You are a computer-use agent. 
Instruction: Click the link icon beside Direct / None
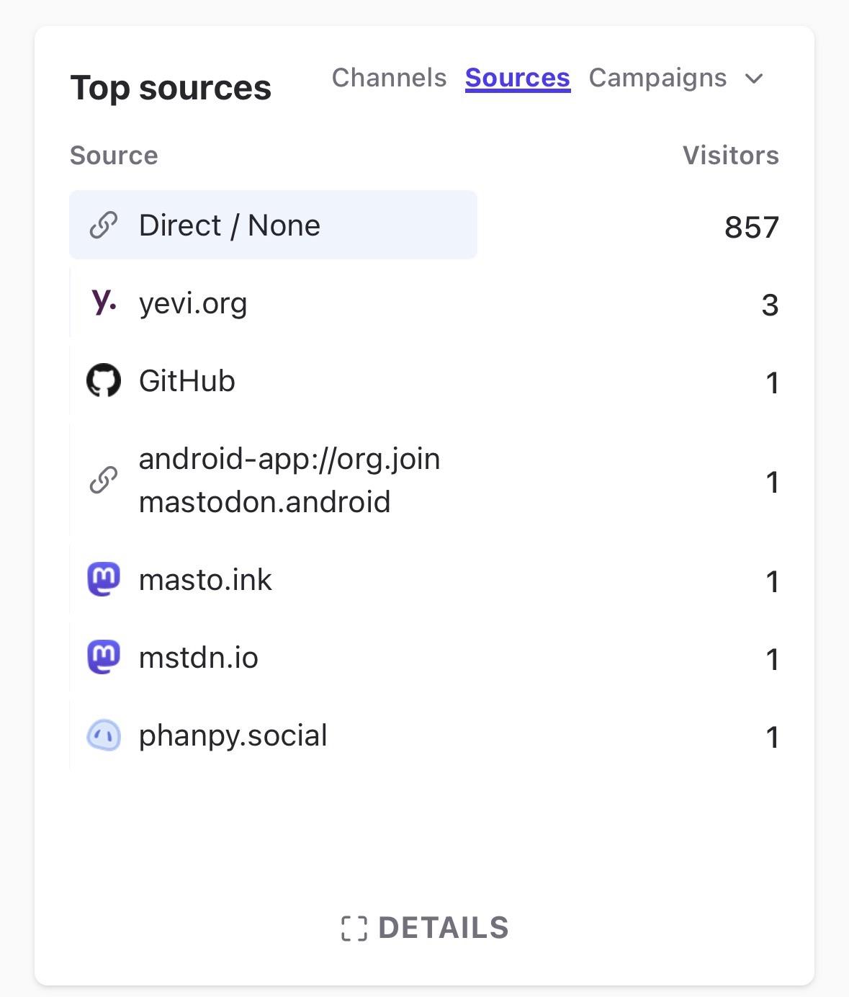[x=104, y=225]
